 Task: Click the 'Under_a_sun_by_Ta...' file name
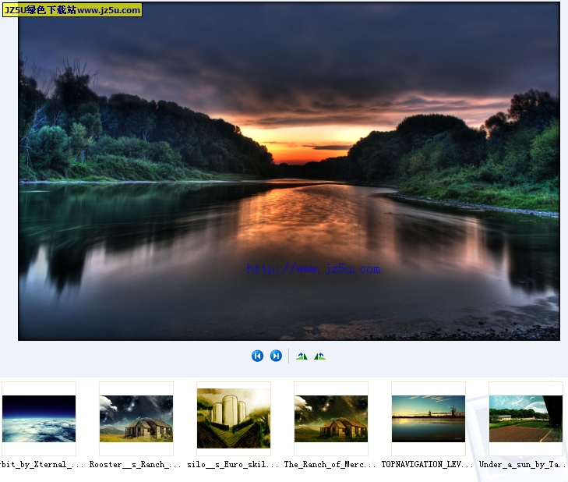(x=523, y=465)
